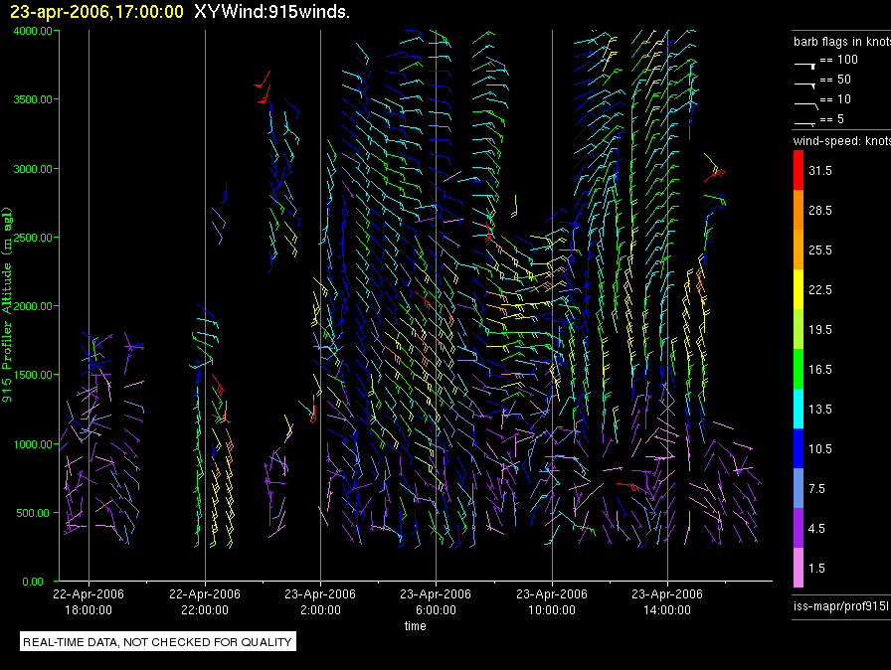Viewport: 891px width, 670px height.
Task: Click the 1000.00 altitude tick label
Action: 33,444
